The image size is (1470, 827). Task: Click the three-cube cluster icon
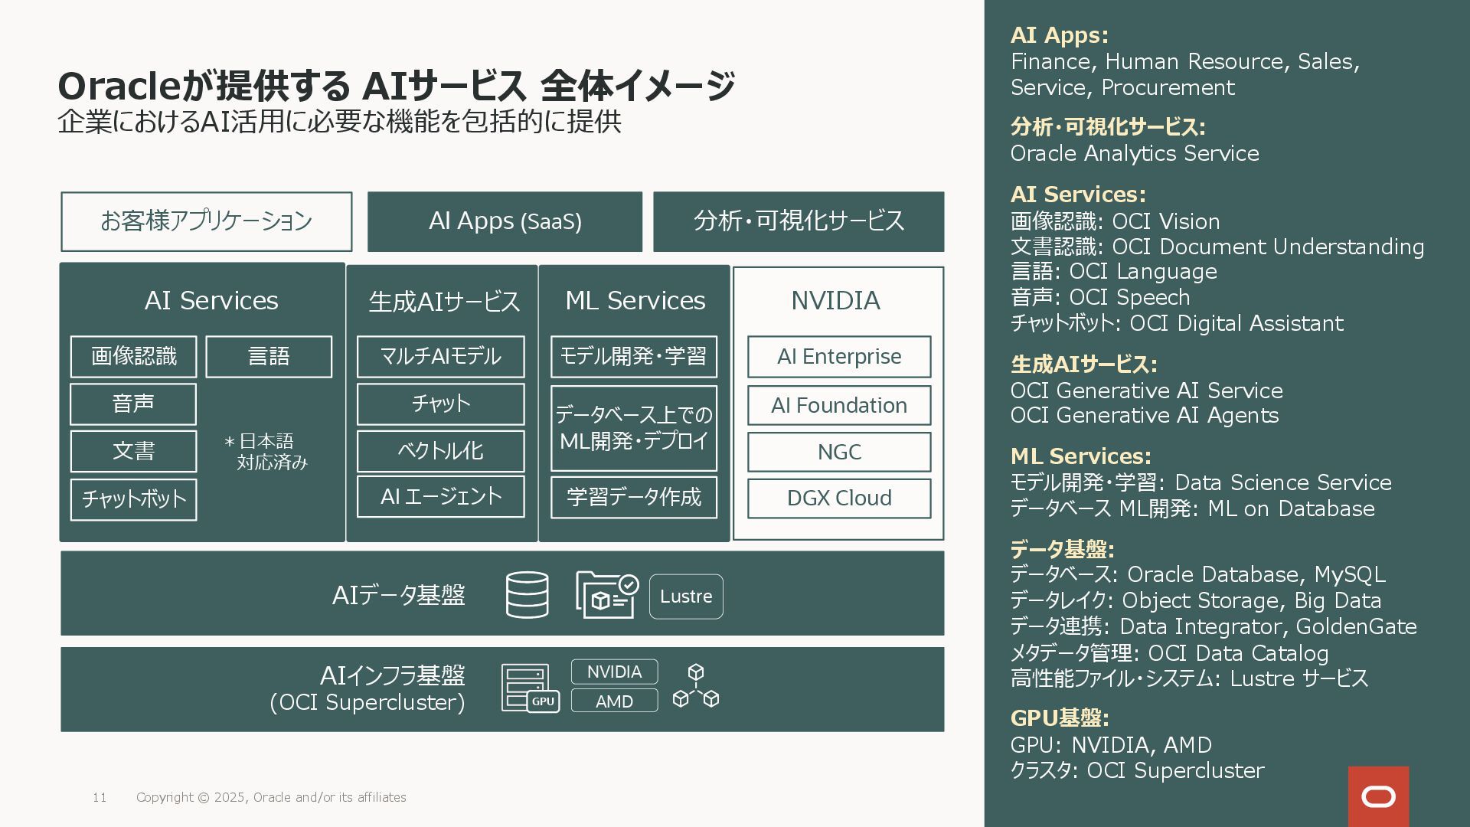(x=695, y=686)
